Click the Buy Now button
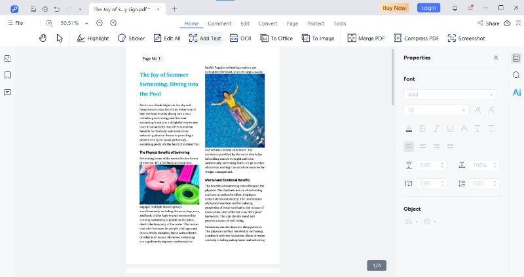 click(x=394, y=8)
